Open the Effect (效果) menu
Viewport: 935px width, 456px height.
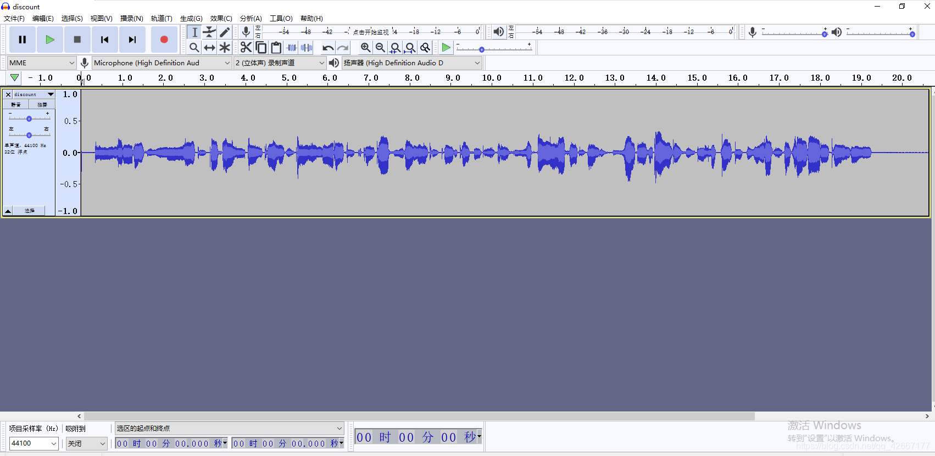tap(221, 19)
